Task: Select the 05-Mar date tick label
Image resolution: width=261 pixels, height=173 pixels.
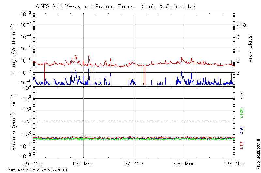Action: 33,163
